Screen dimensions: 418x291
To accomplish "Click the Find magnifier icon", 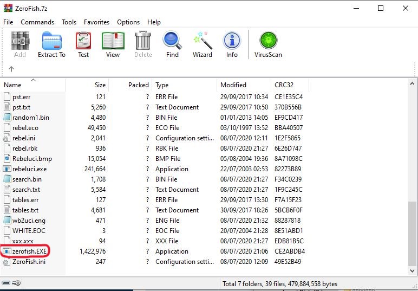I will [172, 41].
